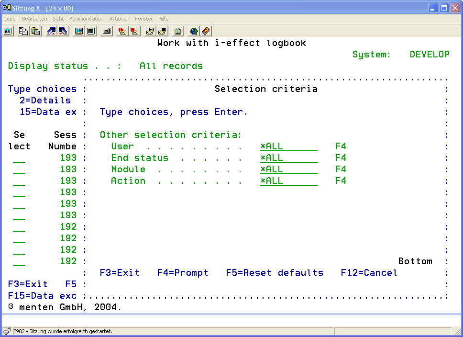Select the Module *ALL field
The image size is (463, 337).
click(x=288, y=169)
